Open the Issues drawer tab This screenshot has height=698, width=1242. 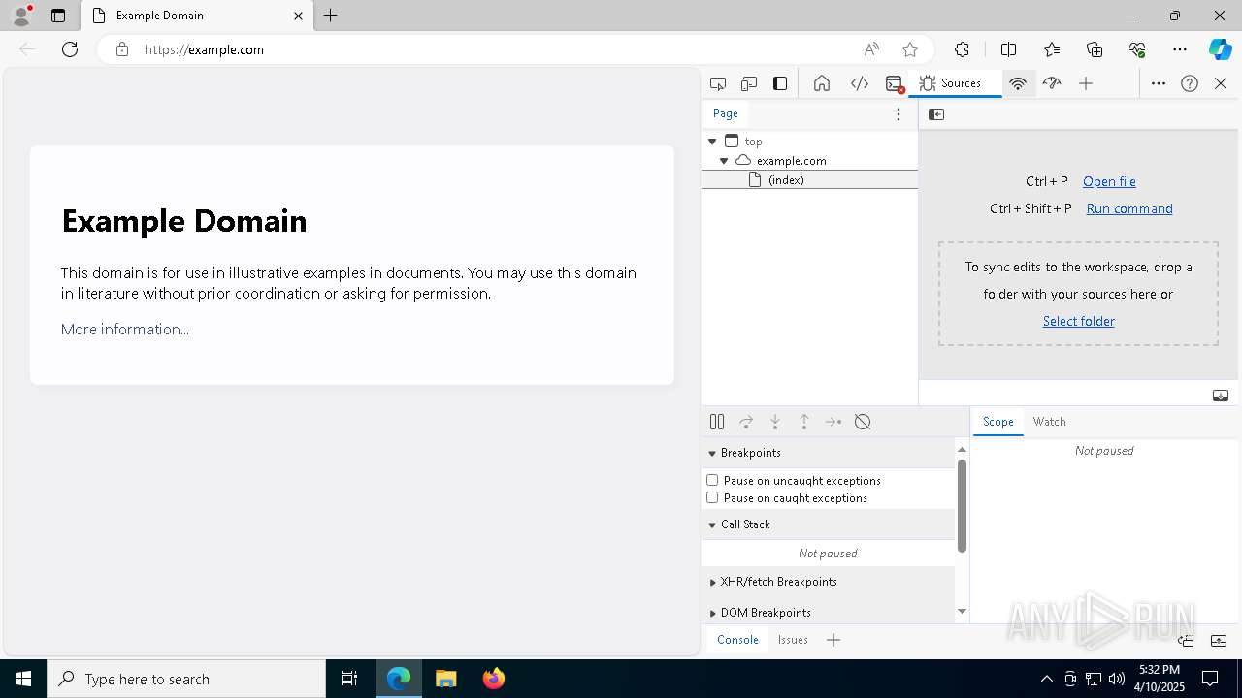click(793, 640)
